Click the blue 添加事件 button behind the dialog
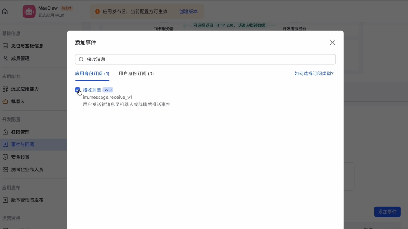The width and height of the screenshot is (408, 229). pyautogui.click(x=388, y=212)
